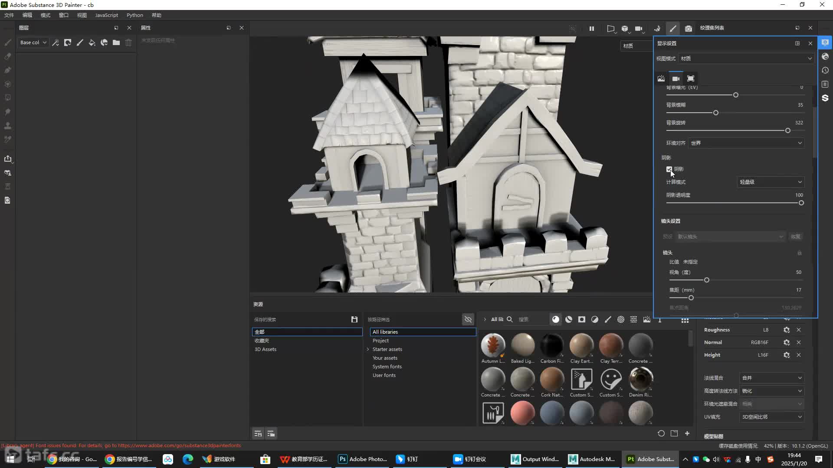Open the resource updater icon in the left toolbar
This screenshot has width=833, height=468.
click(x=8, y=200)
